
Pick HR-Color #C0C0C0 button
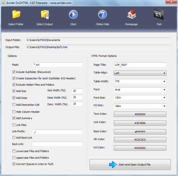140,140
